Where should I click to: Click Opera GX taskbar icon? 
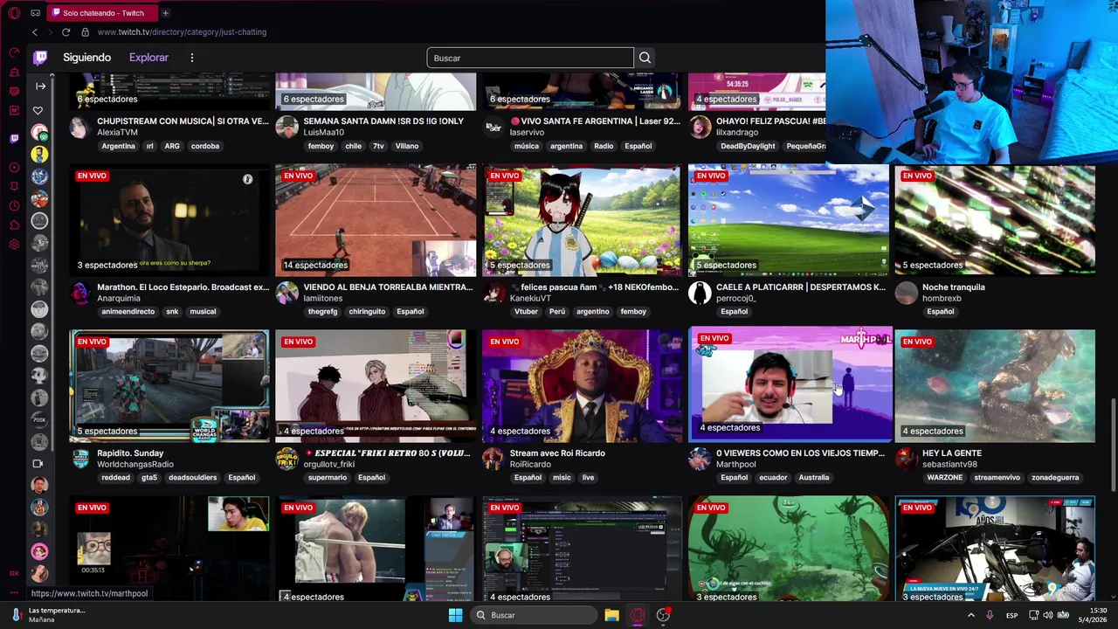[638, 615]
